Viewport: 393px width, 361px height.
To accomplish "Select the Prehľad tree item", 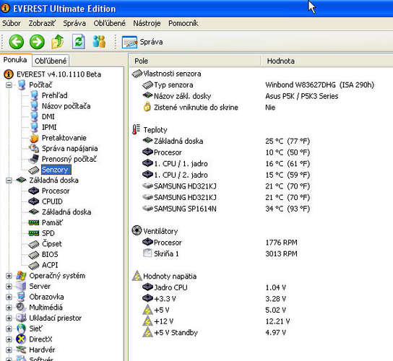I will pyautogui.click(x=54, y=95).
